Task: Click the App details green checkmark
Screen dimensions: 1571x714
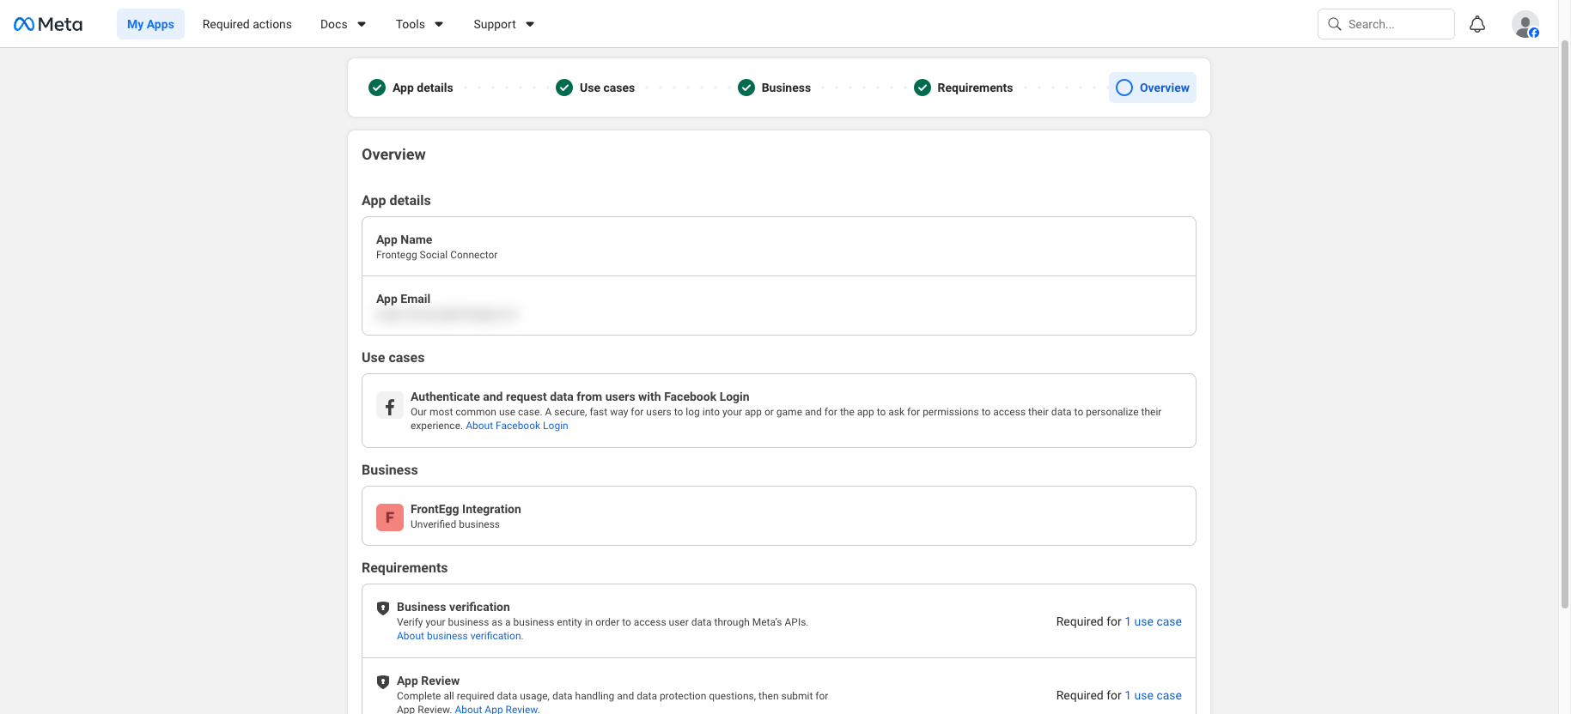Action: pos(377,88)
